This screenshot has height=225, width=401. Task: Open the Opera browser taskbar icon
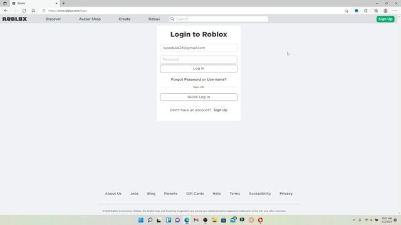261,220
